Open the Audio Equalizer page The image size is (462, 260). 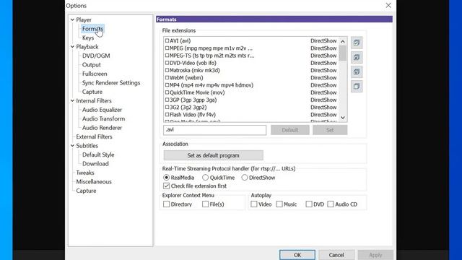[102, 110]
